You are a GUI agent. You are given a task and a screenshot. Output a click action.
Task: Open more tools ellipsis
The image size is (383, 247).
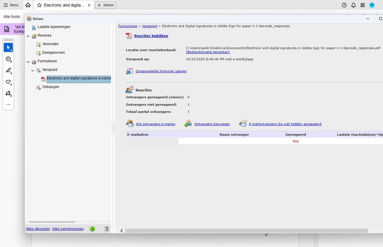click(8, 105)
